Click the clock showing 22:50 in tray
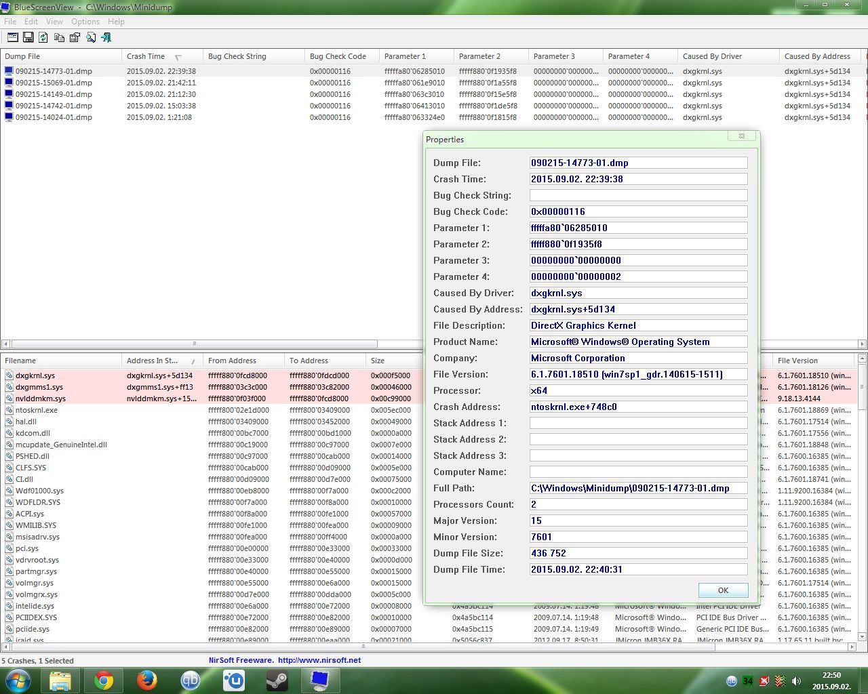 click(x=831, y=675)
